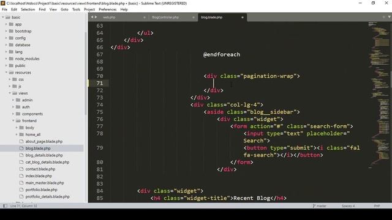Switch to the web.php tab
Screen dimensions: 392x220
pyautogui.click(x=109, y=17)
